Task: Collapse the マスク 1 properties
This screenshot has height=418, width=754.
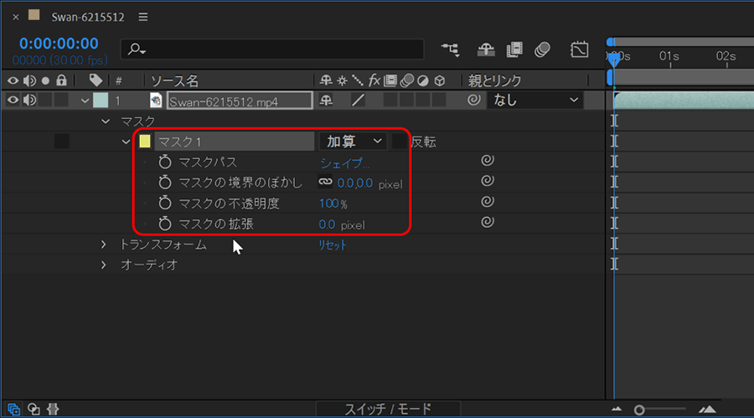Action: [126, 142]
